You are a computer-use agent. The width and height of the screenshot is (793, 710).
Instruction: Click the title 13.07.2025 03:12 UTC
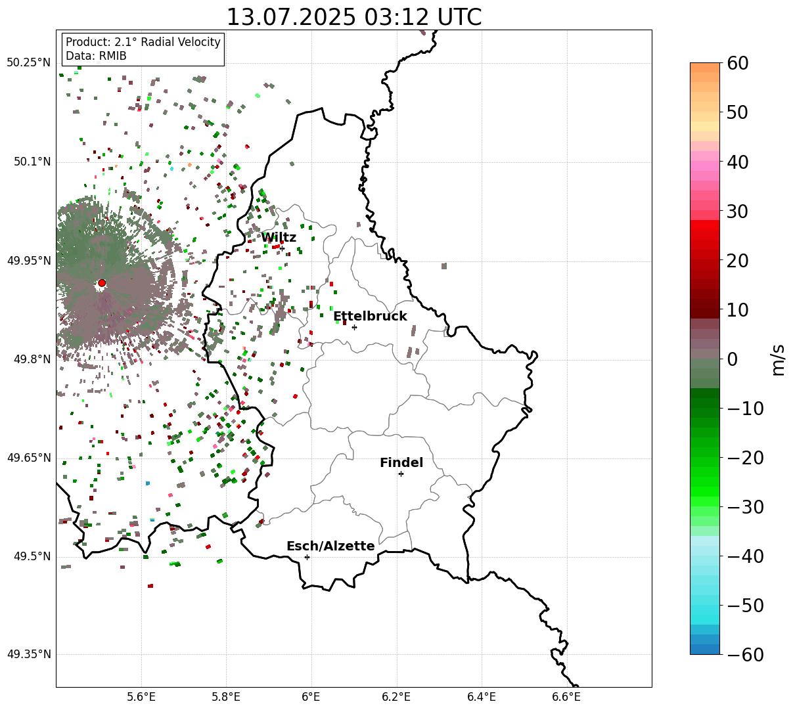point(353,17)
